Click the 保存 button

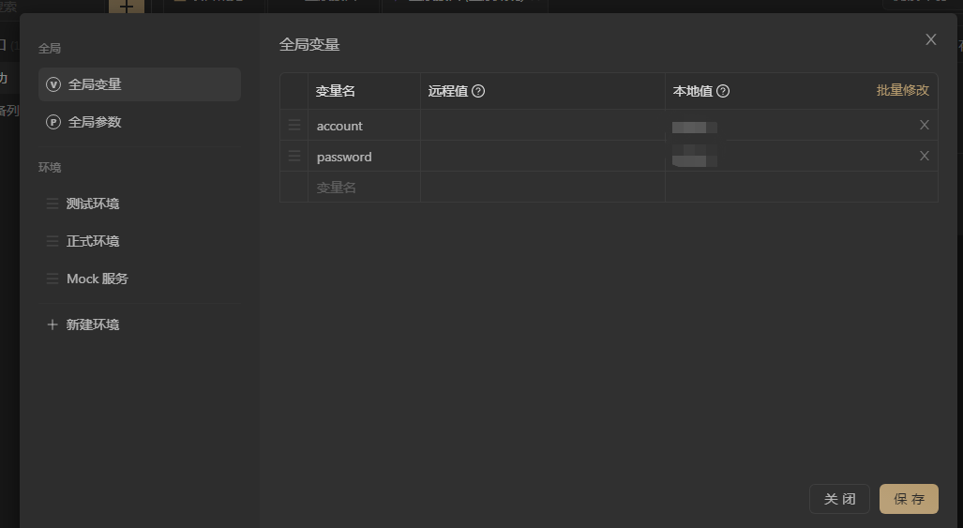click(909, 499)
